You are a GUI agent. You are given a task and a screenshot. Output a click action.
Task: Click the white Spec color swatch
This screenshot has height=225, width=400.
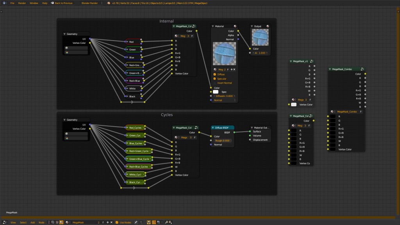pos(216,91)
